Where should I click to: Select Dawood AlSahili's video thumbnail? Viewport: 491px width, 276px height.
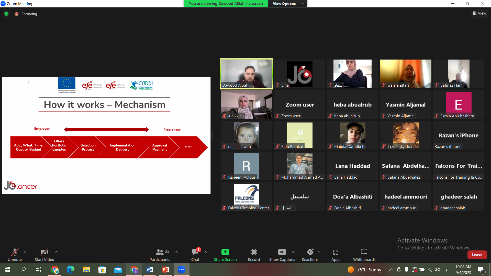coord(246,74)
